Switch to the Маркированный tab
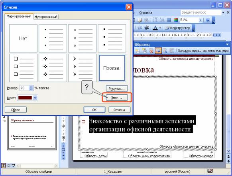232x176 pixels. click(x=19, y=16)
